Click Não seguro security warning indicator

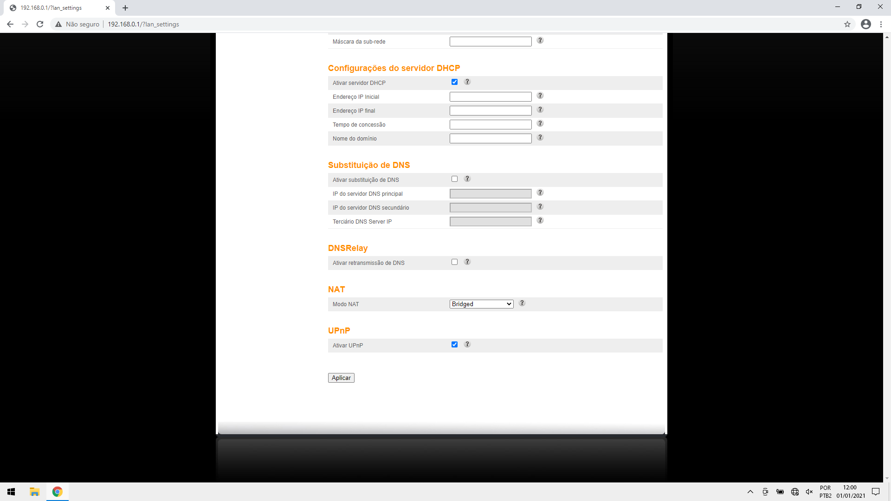click(77, 24)
